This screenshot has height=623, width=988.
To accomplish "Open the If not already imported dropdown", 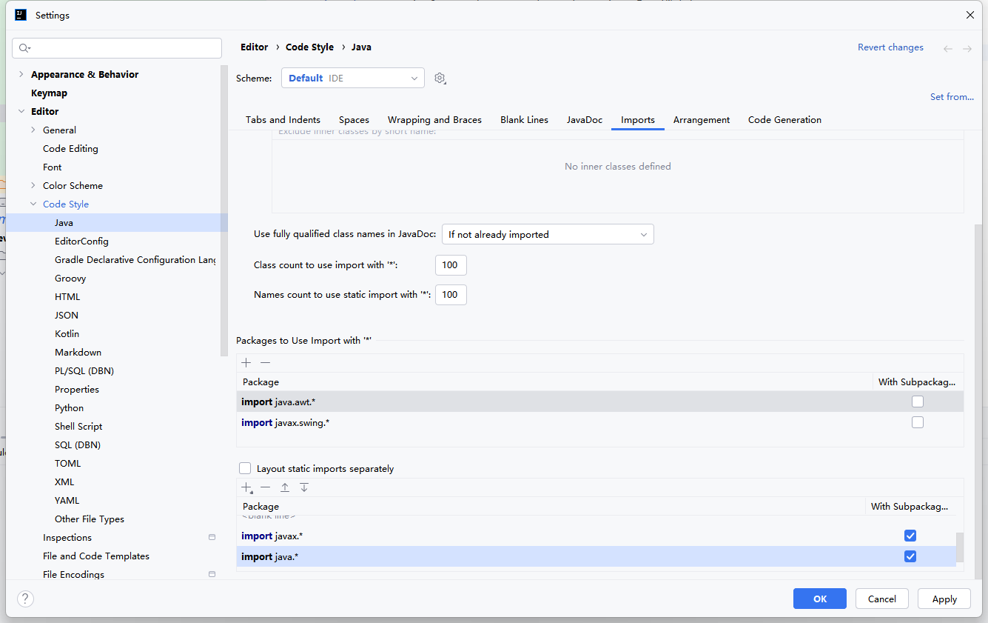I will 548,233.
